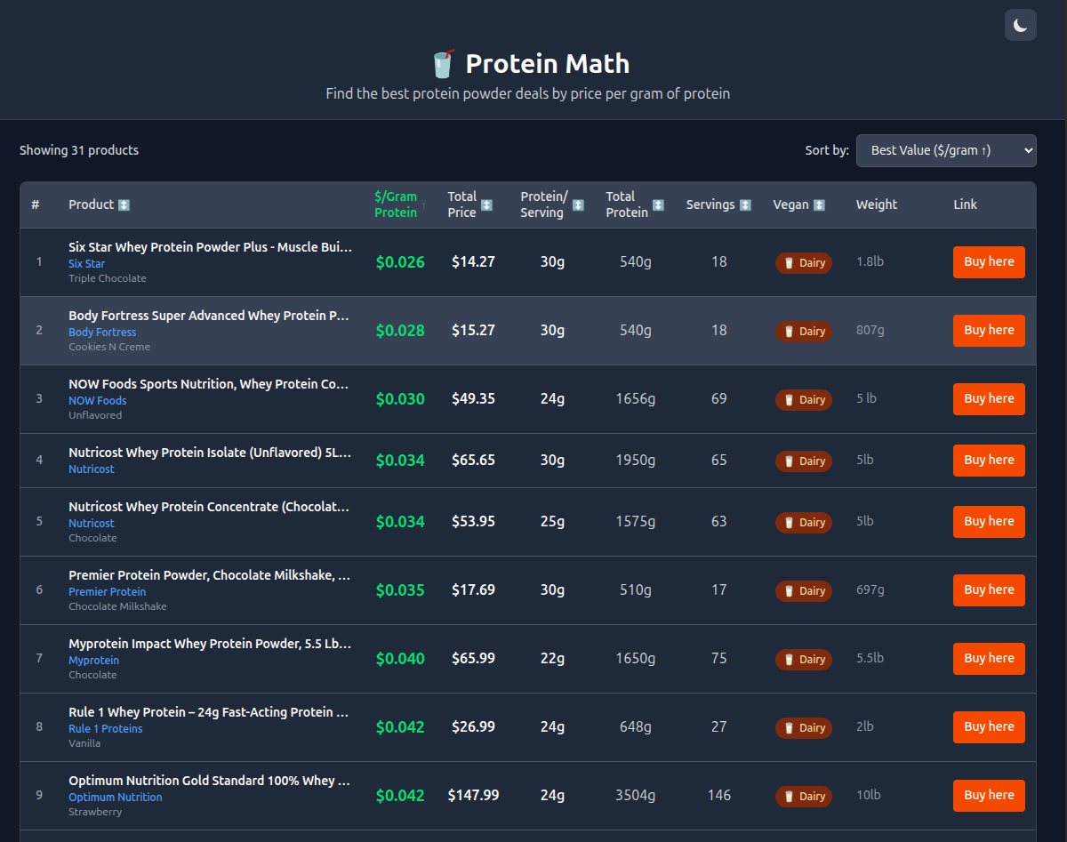This screenshot has width=1067, height=842.
Task: Sort by Total Protein sort icon
Action: point(658,204)
